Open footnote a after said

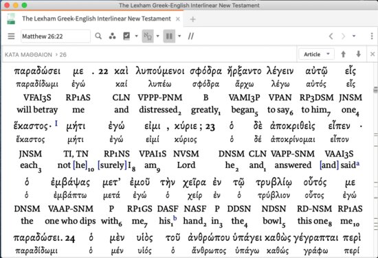point(358,164)
